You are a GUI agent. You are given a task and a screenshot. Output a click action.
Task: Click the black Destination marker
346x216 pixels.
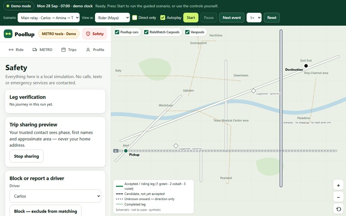[306, 66]
